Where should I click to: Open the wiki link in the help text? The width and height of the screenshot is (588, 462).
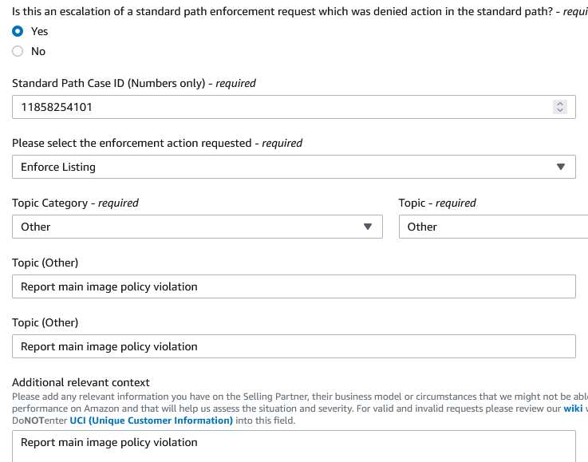(x=573, y=409)
